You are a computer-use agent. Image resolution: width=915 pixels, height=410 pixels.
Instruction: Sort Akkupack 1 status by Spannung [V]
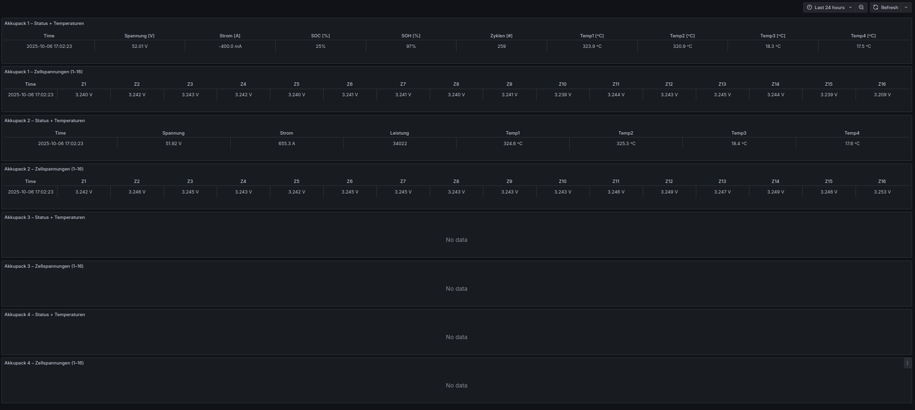(x=139, y=36)
